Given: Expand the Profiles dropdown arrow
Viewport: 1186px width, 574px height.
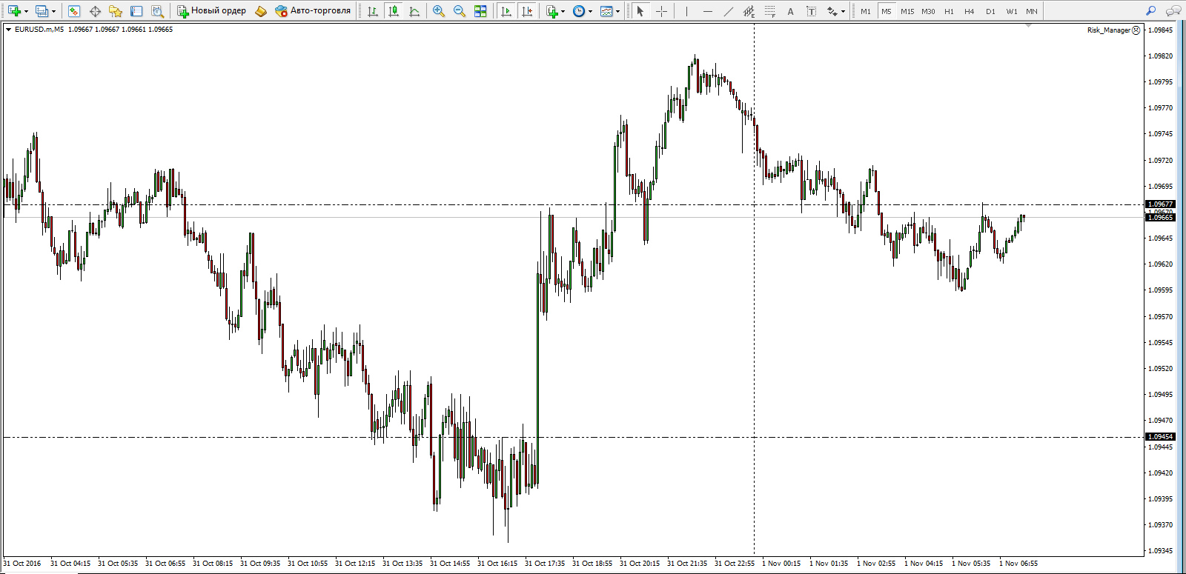Looking at the screenshot, I should [53, 11].
